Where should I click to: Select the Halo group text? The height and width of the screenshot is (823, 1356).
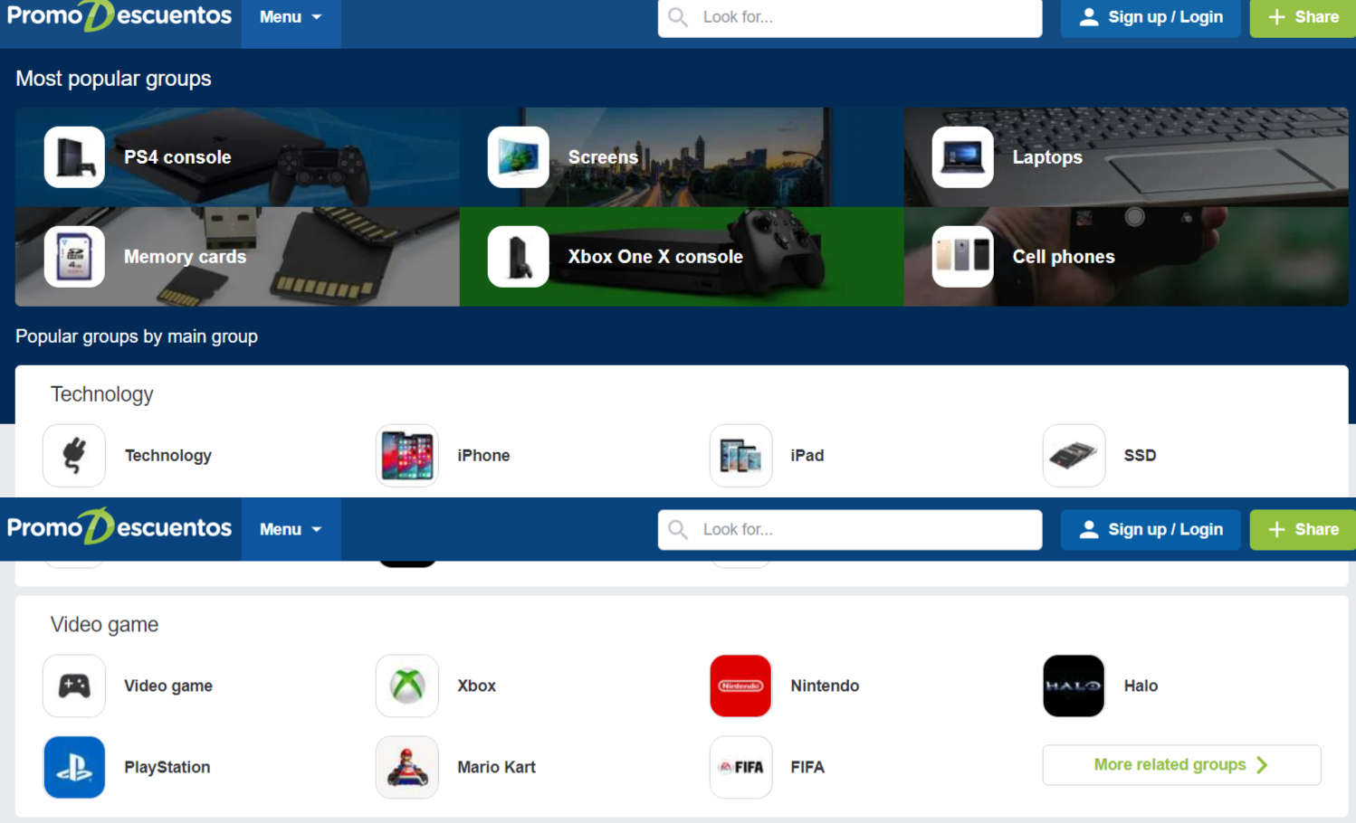coord(1141,686)
